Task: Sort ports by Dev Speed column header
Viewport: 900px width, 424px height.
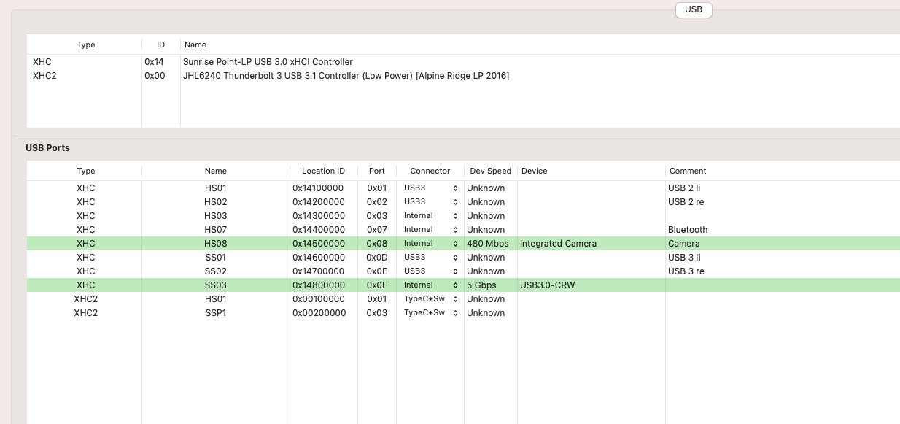Action: click(490, 171)
